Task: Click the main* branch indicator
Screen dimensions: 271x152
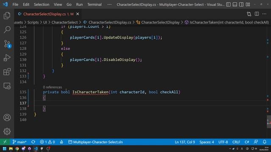Action: (x=19, y=142)
